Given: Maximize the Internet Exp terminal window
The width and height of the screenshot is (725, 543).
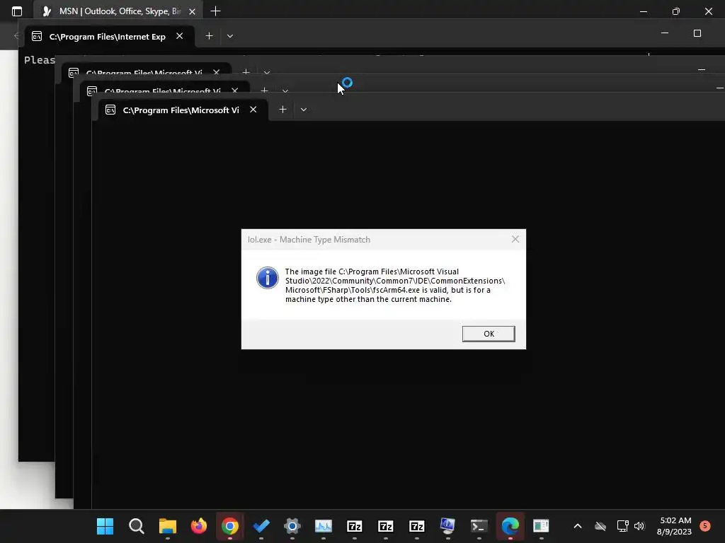Looking at the screenshot, I should (x=697, y=33).
